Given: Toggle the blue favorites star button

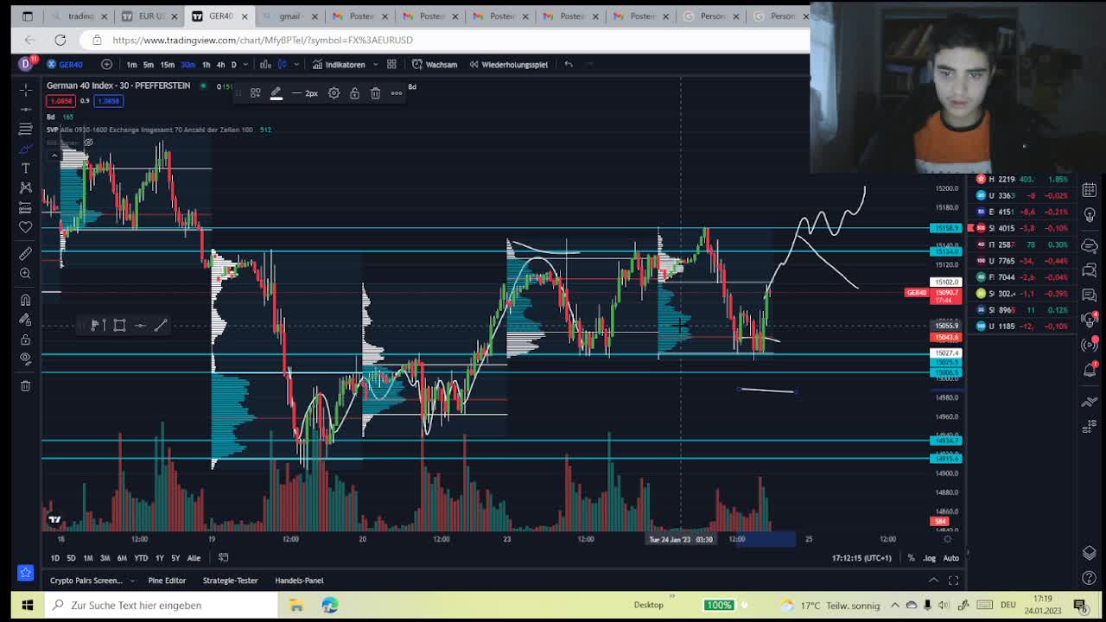Looking at the screenshot, I should pos(25,573).
